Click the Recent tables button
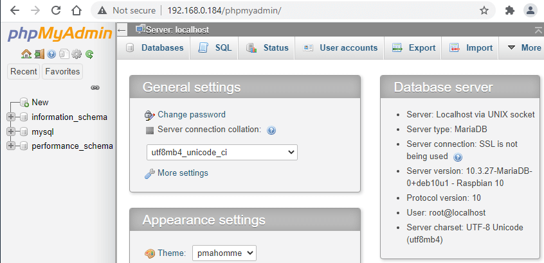 (24, 72)
